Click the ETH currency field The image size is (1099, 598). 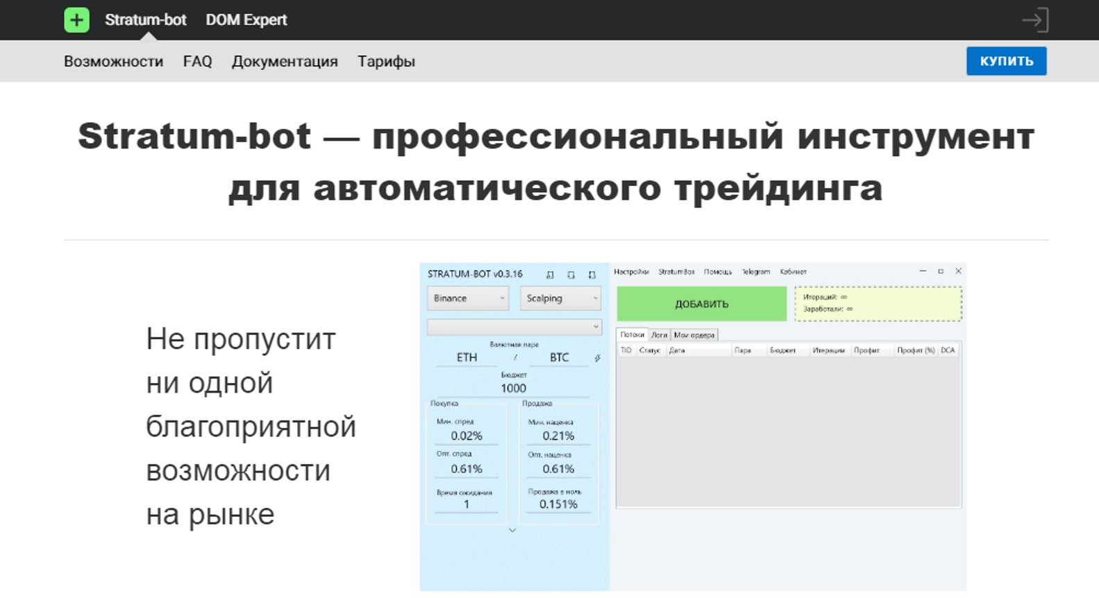[467, 357]
